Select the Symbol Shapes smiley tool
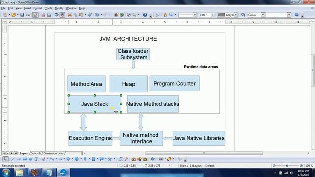315x177 pixels. click(77, 159)
